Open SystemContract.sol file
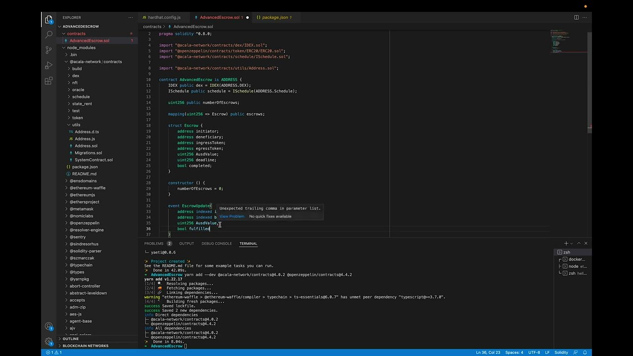This screenshot has height=356, width=633. pos(93,160)
